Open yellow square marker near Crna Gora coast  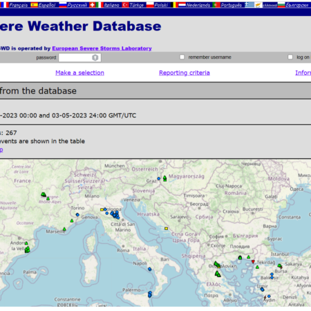click(166, 229)
